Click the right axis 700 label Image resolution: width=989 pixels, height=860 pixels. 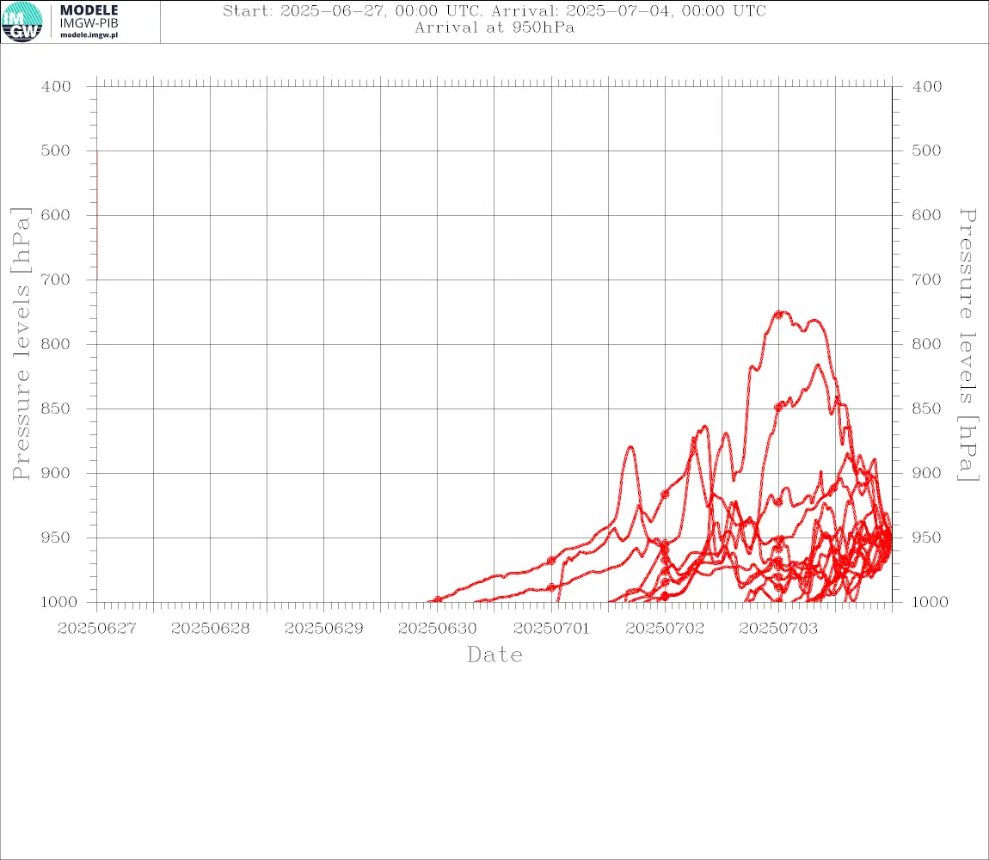926,279
